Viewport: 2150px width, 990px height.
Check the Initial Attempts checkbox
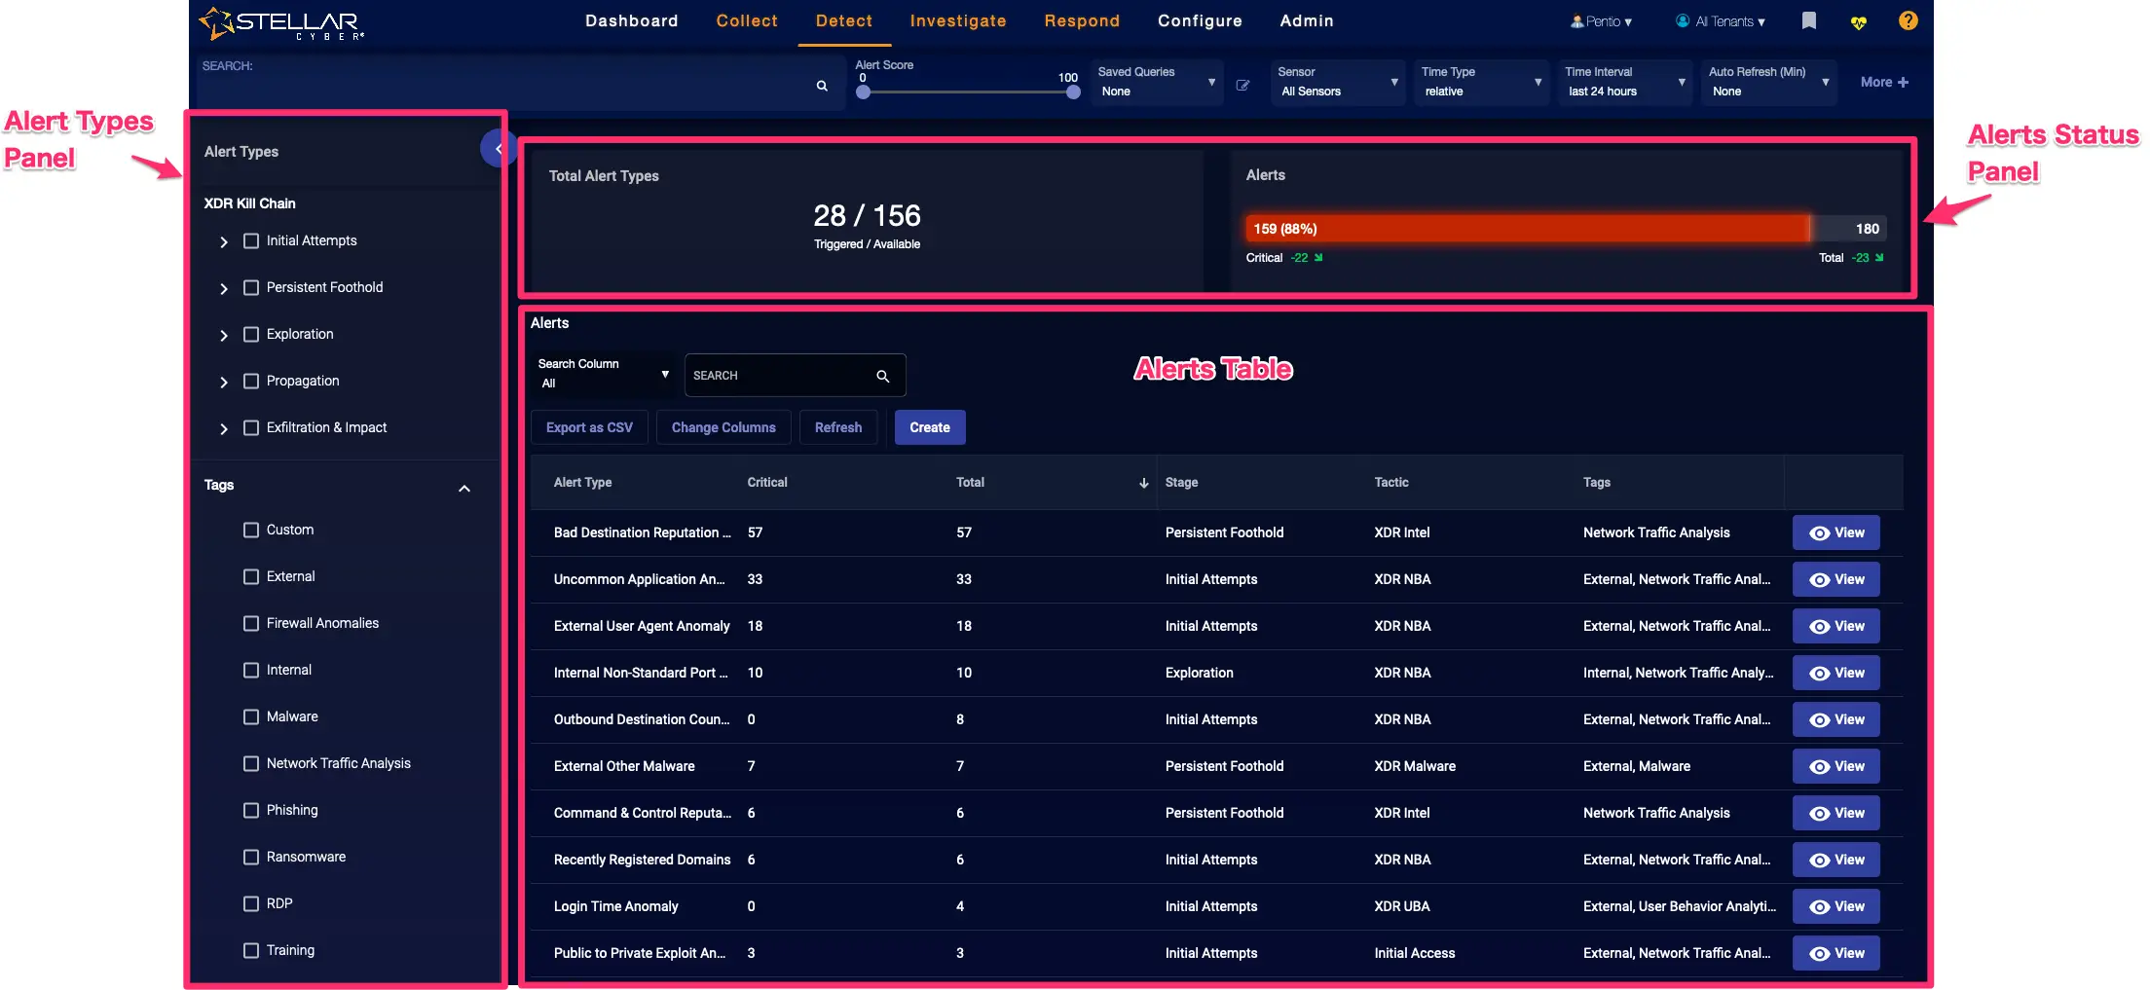(x=251, y=240)
